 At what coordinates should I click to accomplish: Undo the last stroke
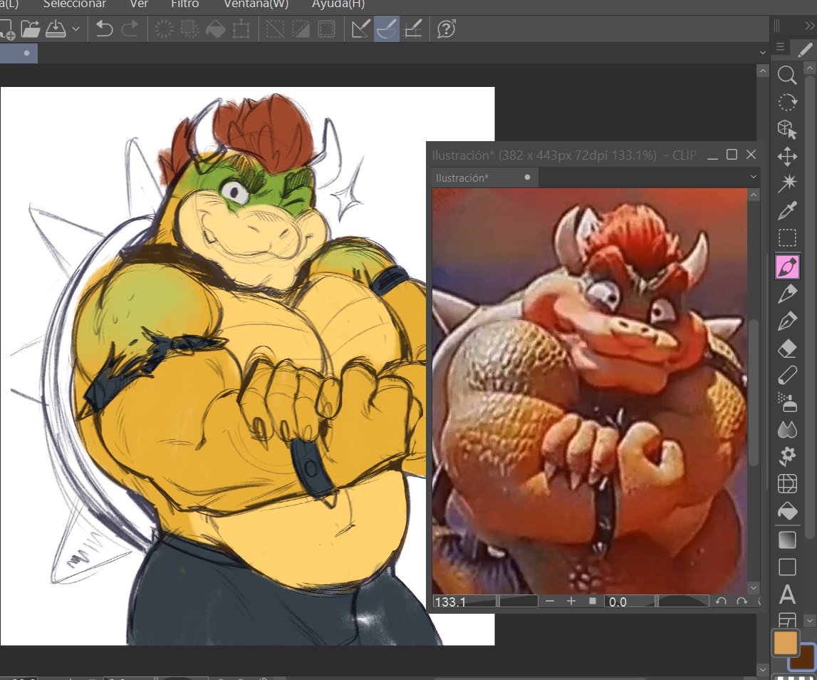[x=104, y=29]
